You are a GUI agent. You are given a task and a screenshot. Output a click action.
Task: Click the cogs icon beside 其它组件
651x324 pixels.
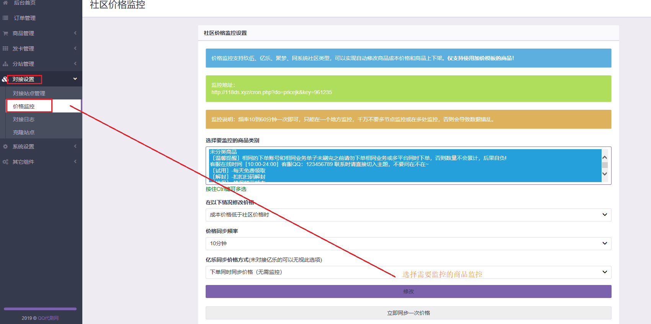point(5,162)
